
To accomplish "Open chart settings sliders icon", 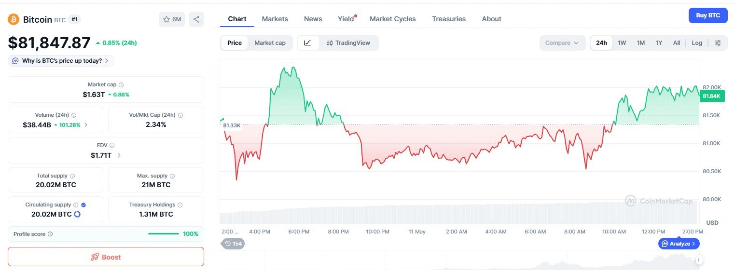I will pos(718,43).
